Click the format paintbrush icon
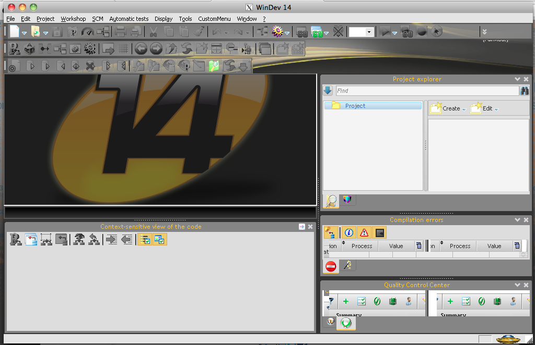535x345 pixels. (x=199, y=32)
